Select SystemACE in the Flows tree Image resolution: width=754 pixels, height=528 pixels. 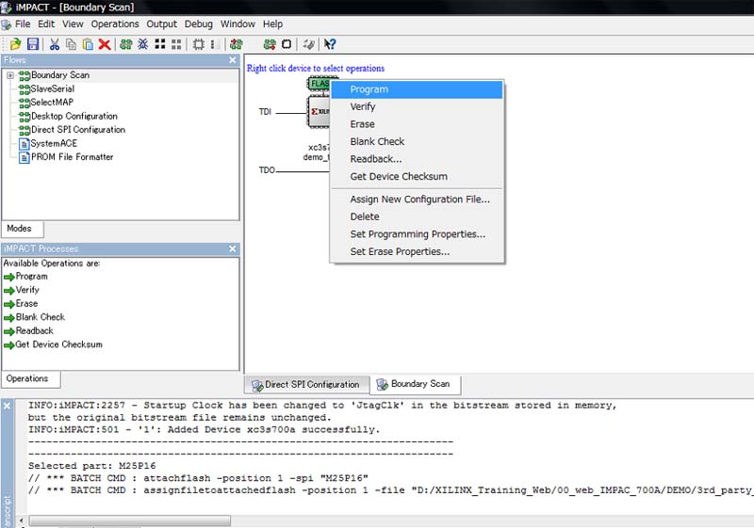pos(54,143)
